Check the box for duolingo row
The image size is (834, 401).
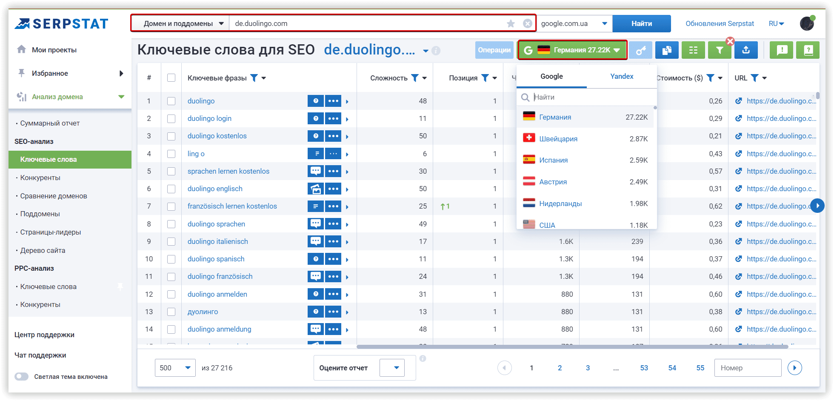coord(171,101)
